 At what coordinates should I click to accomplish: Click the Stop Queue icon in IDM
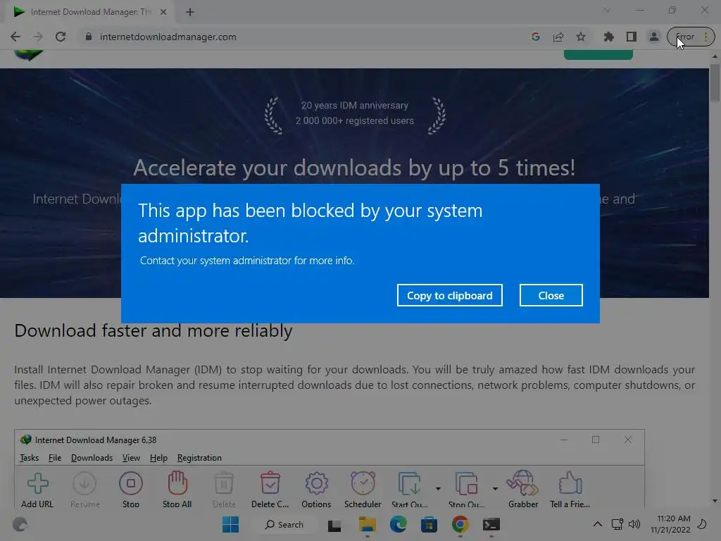coord(466,490)
